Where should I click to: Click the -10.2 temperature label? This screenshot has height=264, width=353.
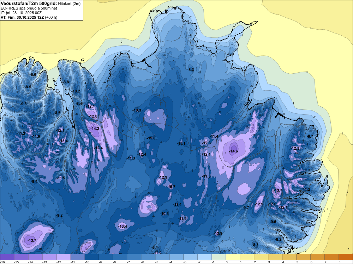coord(76,91)
